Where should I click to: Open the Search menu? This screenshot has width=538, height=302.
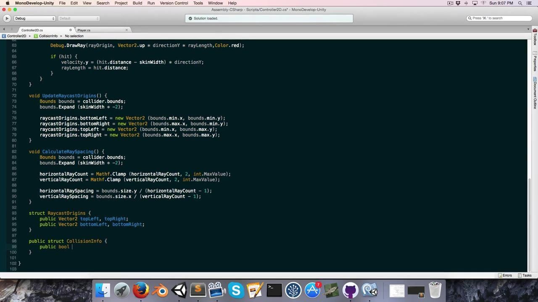click(x=103, y=3)
